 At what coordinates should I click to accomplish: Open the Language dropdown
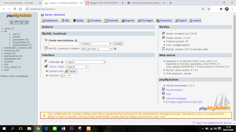point(86,62)
